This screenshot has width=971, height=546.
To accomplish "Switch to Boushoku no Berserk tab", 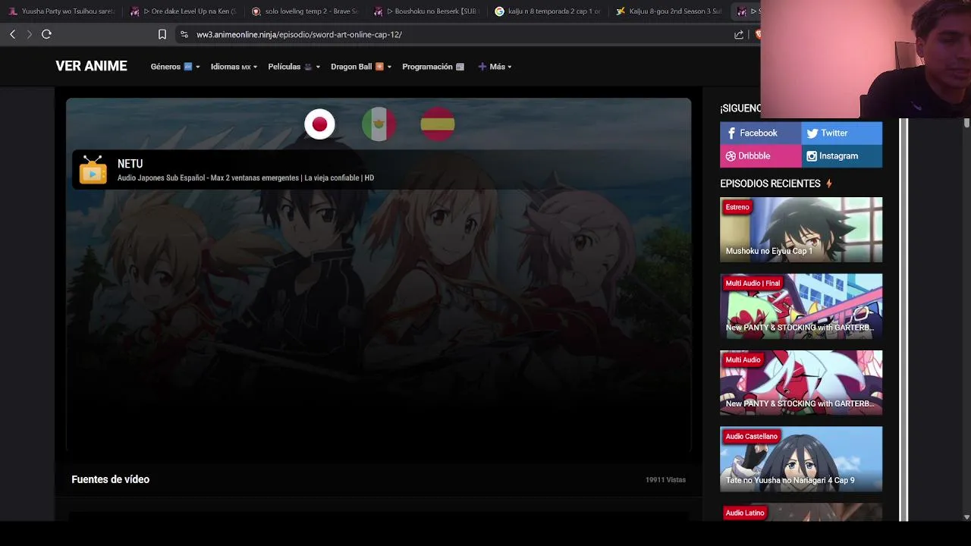I will (x=426, y=11).
